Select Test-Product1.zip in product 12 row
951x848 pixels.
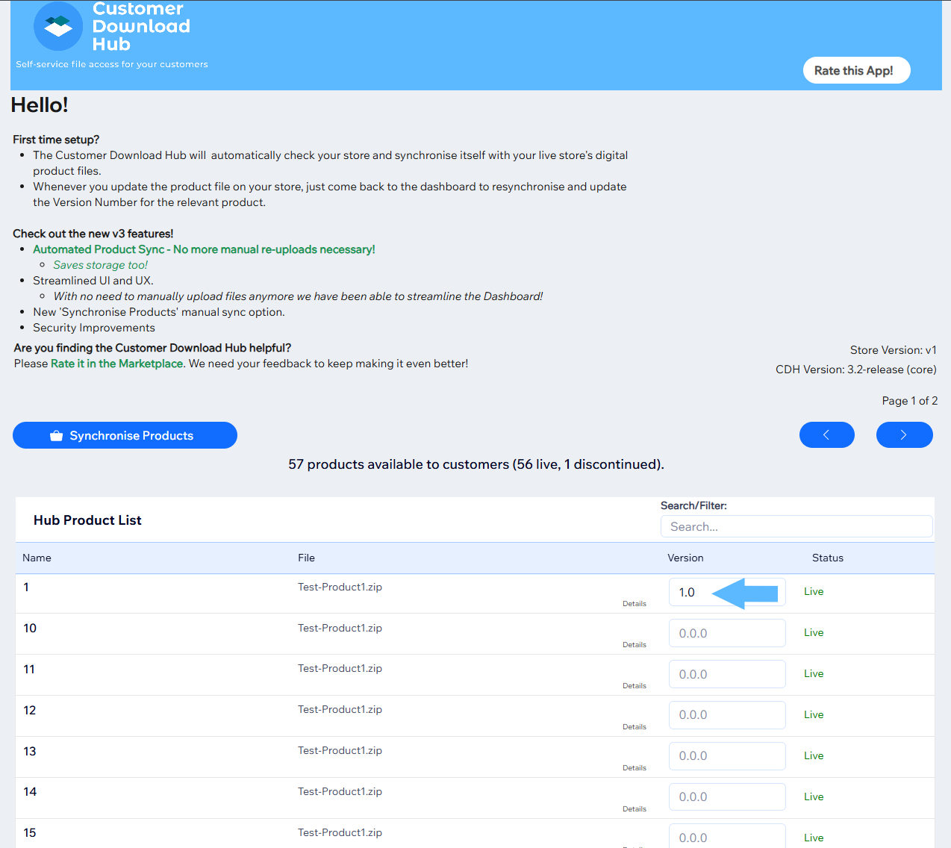point(340,709)
